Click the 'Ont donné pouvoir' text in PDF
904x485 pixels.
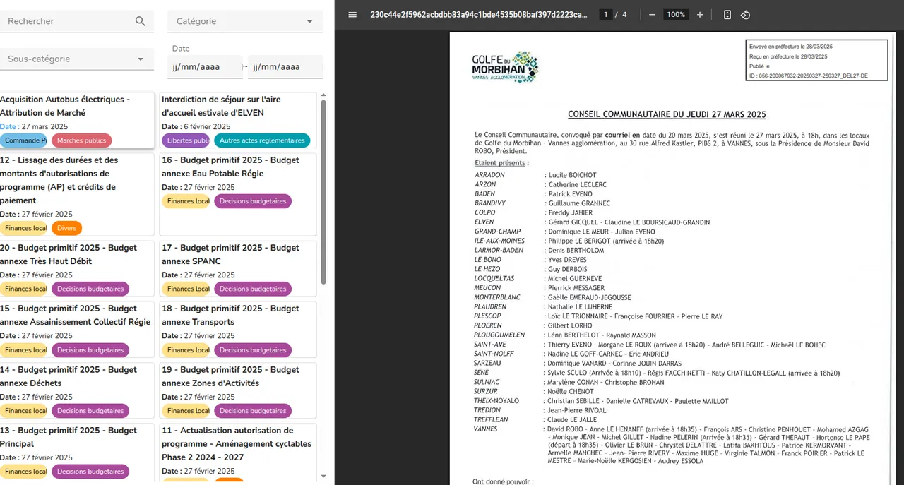503,481
